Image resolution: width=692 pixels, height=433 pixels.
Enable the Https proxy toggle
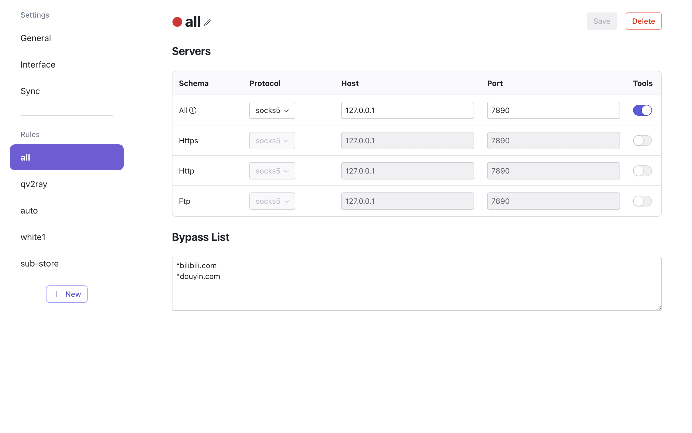coord(642,141)
